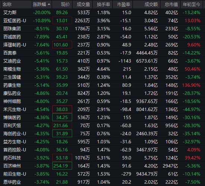205x186 pixels.
Task: Sort by the 总市值 column header
Action: click(x=170, y=4)
